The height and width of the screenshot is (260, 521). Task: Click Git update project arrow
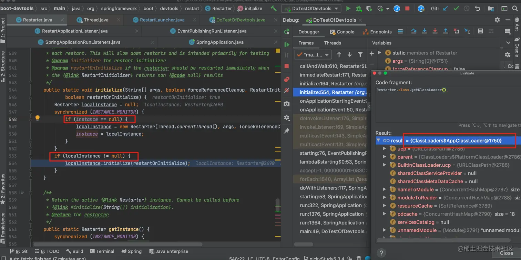(x=445, y=8)
